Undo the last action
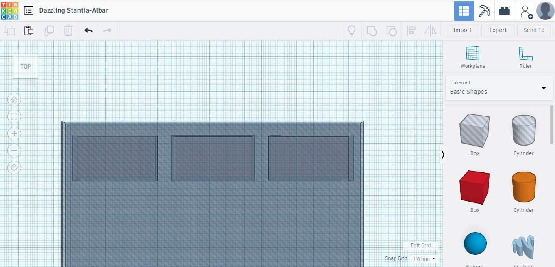555x267 pixels. [88, 30]
